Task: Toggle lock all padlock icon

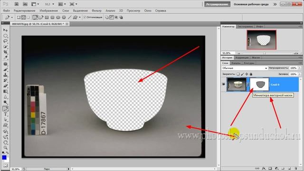Action: [251, 74]
